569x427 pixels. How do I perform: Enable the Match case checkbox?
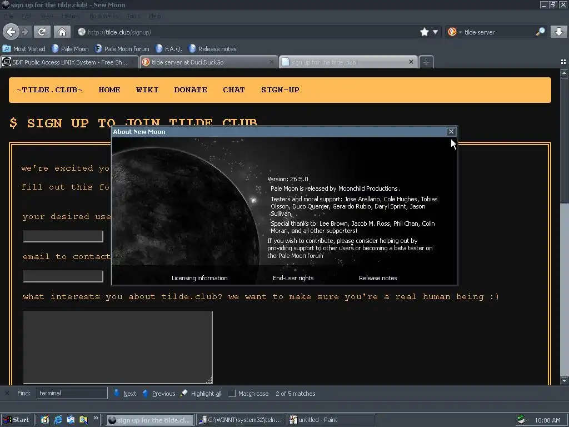click(x=232, y=394)
